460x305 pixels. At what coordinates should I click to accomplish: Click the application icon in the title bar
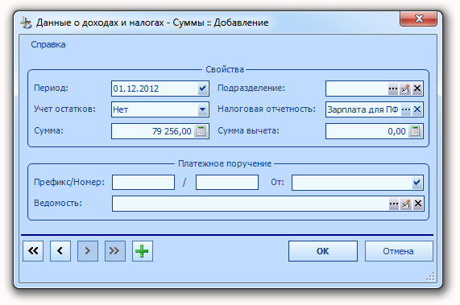[26, 23]
